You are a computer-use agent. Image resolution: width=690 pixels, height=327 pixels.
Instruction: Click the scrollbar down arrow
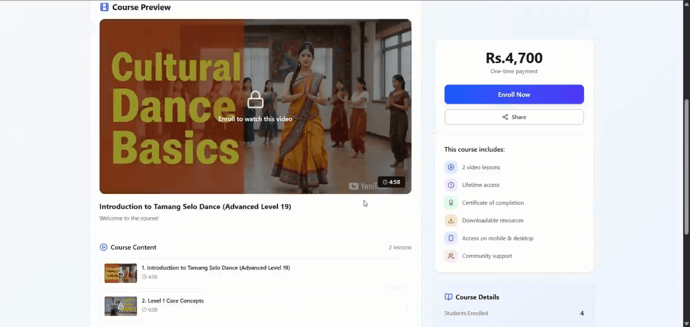click(x=687, y=323)
